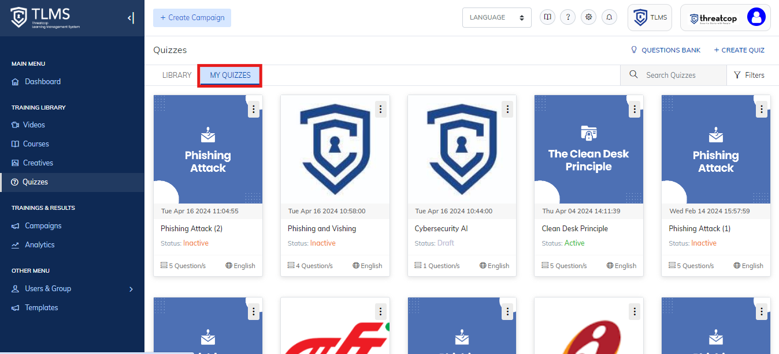Image resolution: width=779 pixels, height=354 pixels.
Task: Select Quizzes in the sidebar
Action: point(72,182)
